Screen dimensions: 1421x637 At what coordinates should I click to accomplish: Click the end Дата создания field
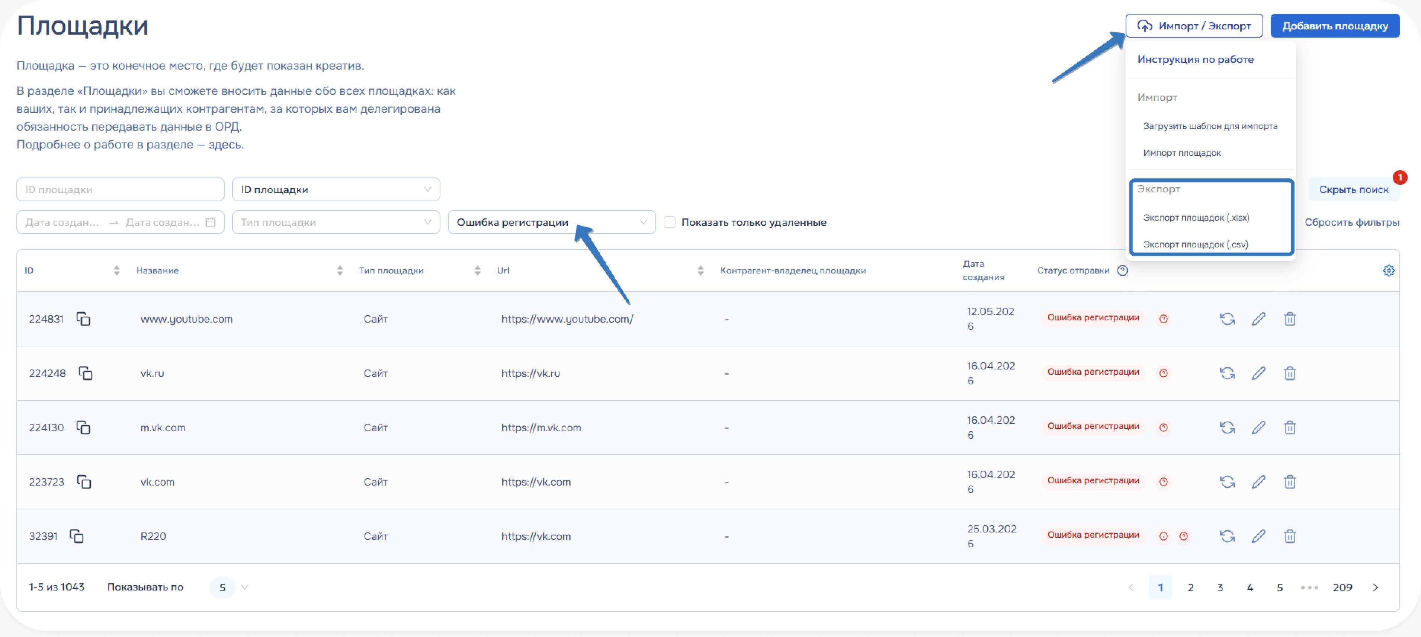pos(162,223)
